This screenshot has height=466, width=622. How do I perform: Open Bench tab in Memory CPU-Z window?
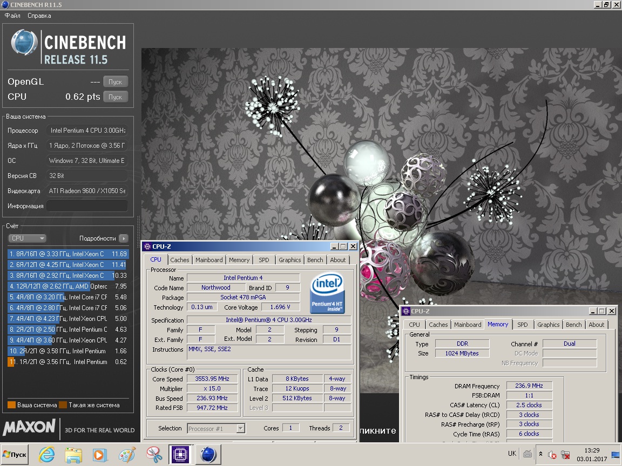573,325
